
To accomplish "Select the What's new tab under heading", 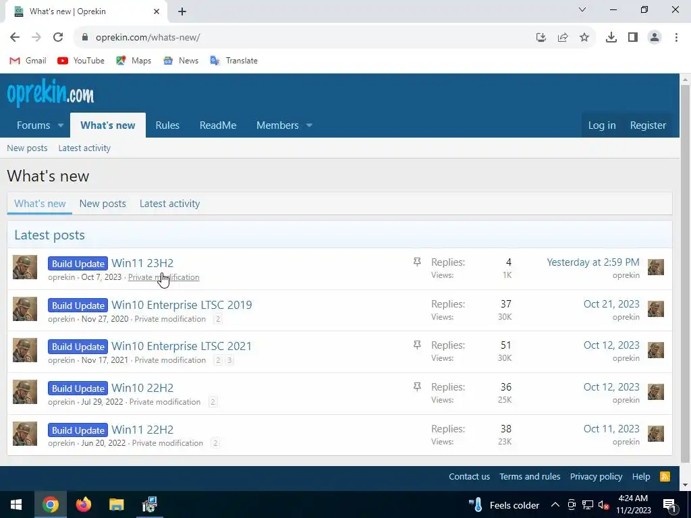I will (x=40, y=204).
